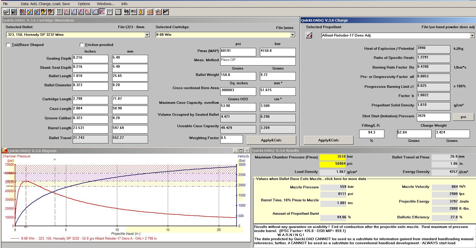Expand the Selected Cartridge 8-08 Win dropdown
476x248 pixels.
coord(292,35)
